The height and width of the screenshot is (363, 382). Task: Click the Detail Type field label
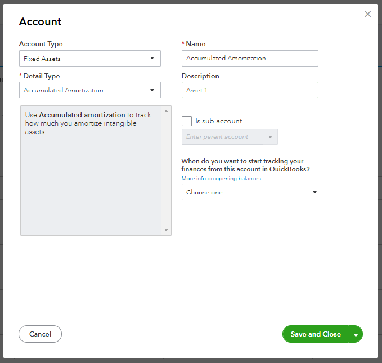[x=42, y=76]
